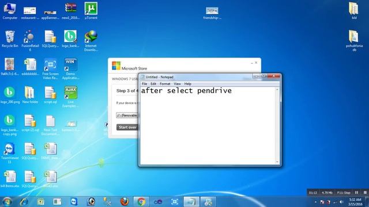Select the Recycle Bin icon
The height and width of the screenshot is (207, 369).
(x=10, y=39)
